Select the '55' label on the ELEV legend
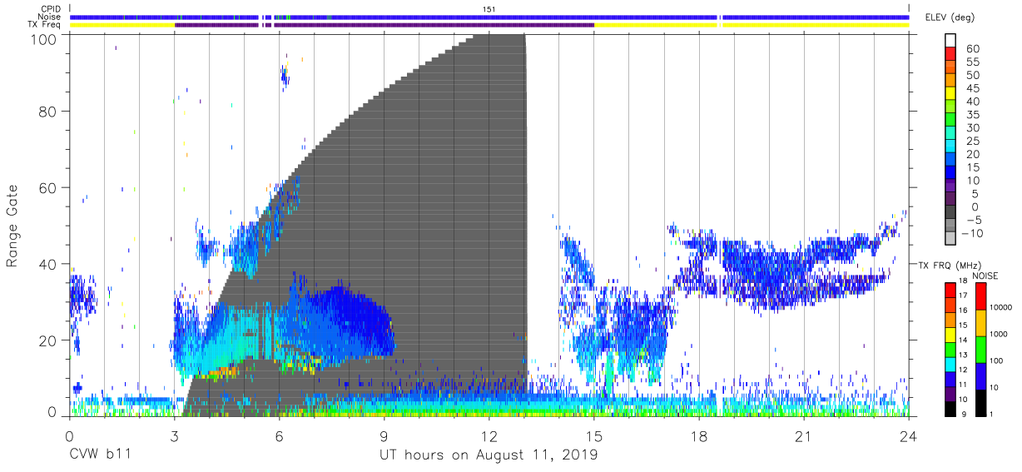The height and width of the screenshot is (472, 1022). pyautogui.click(x=973, y=62)
